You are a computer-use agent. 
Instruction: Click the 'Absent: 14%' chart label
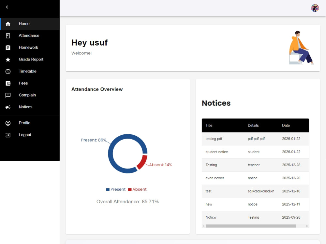(160, 165)
